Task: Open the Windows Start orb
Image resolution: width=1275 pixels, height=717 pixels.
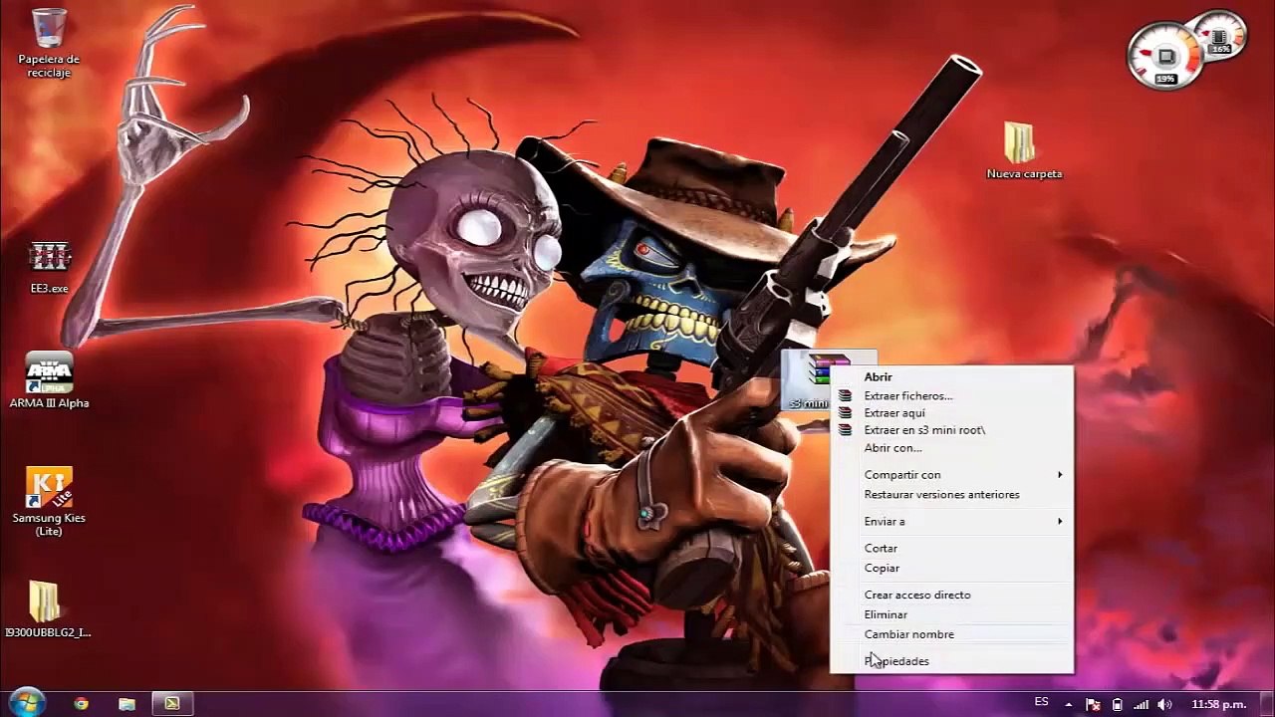Action: pos(26,702)
